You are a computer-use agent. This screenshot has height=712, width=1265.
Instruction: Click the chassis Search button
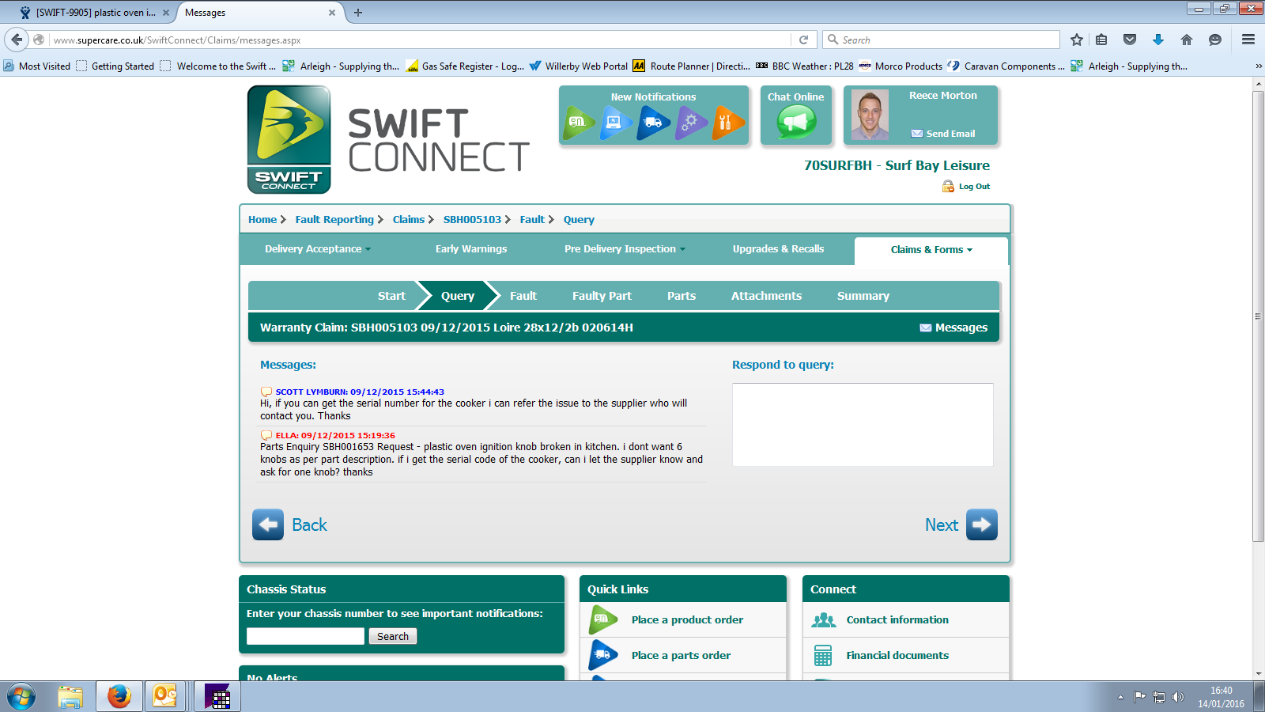(393, 636)
